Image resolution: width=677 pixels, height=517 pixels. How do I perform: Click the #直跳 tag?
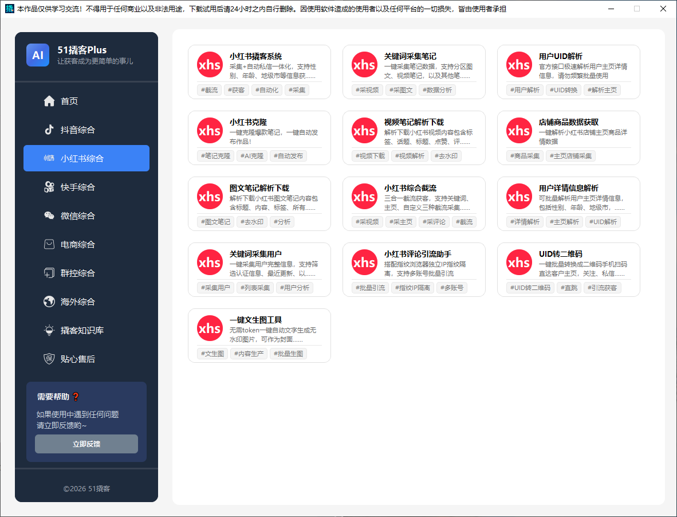click(x=569, y=288)
